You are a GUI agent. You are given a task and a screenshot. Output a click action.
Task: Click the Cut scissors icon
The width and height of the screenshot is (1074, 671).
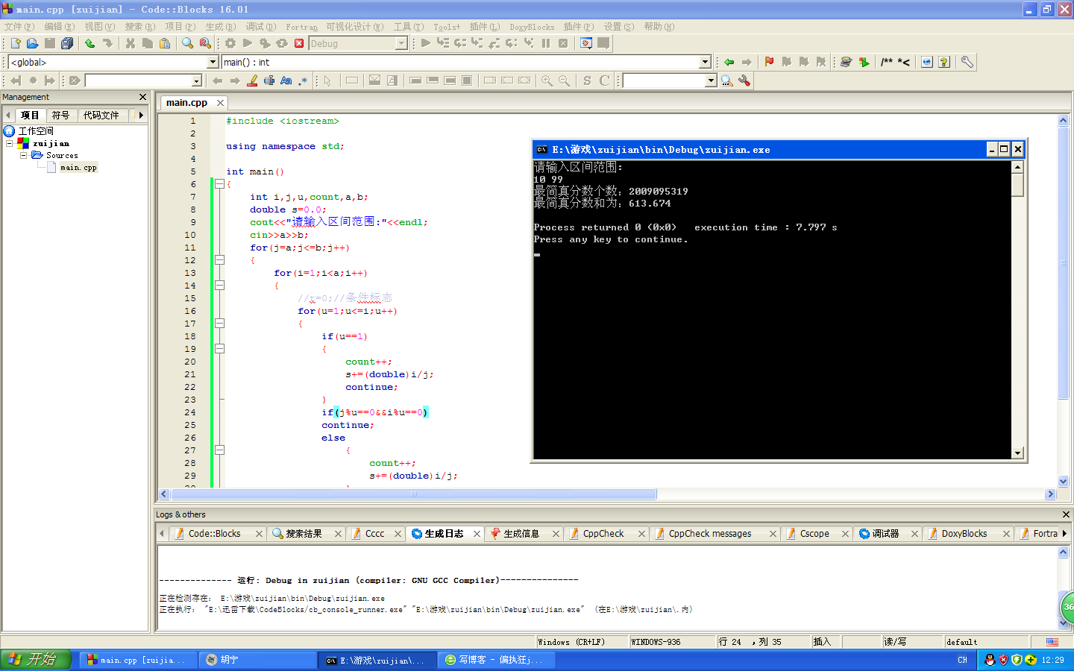coord(131,43)
